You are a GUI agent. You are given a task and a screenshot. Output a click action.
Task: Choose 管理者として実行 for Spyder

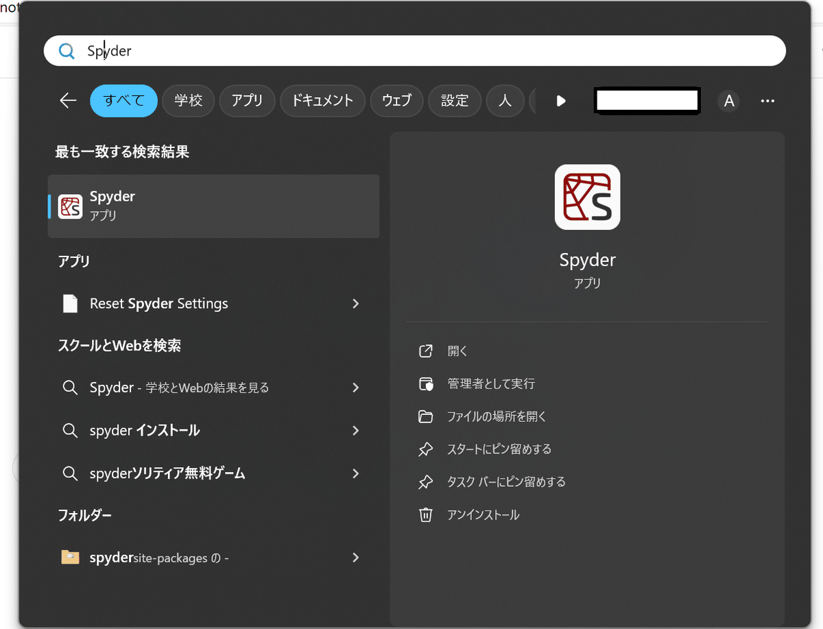[x=491, y=383]
